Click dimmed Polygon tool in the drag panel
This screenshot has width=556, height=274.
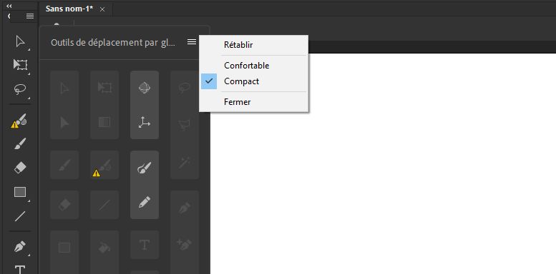pos(185,124)
